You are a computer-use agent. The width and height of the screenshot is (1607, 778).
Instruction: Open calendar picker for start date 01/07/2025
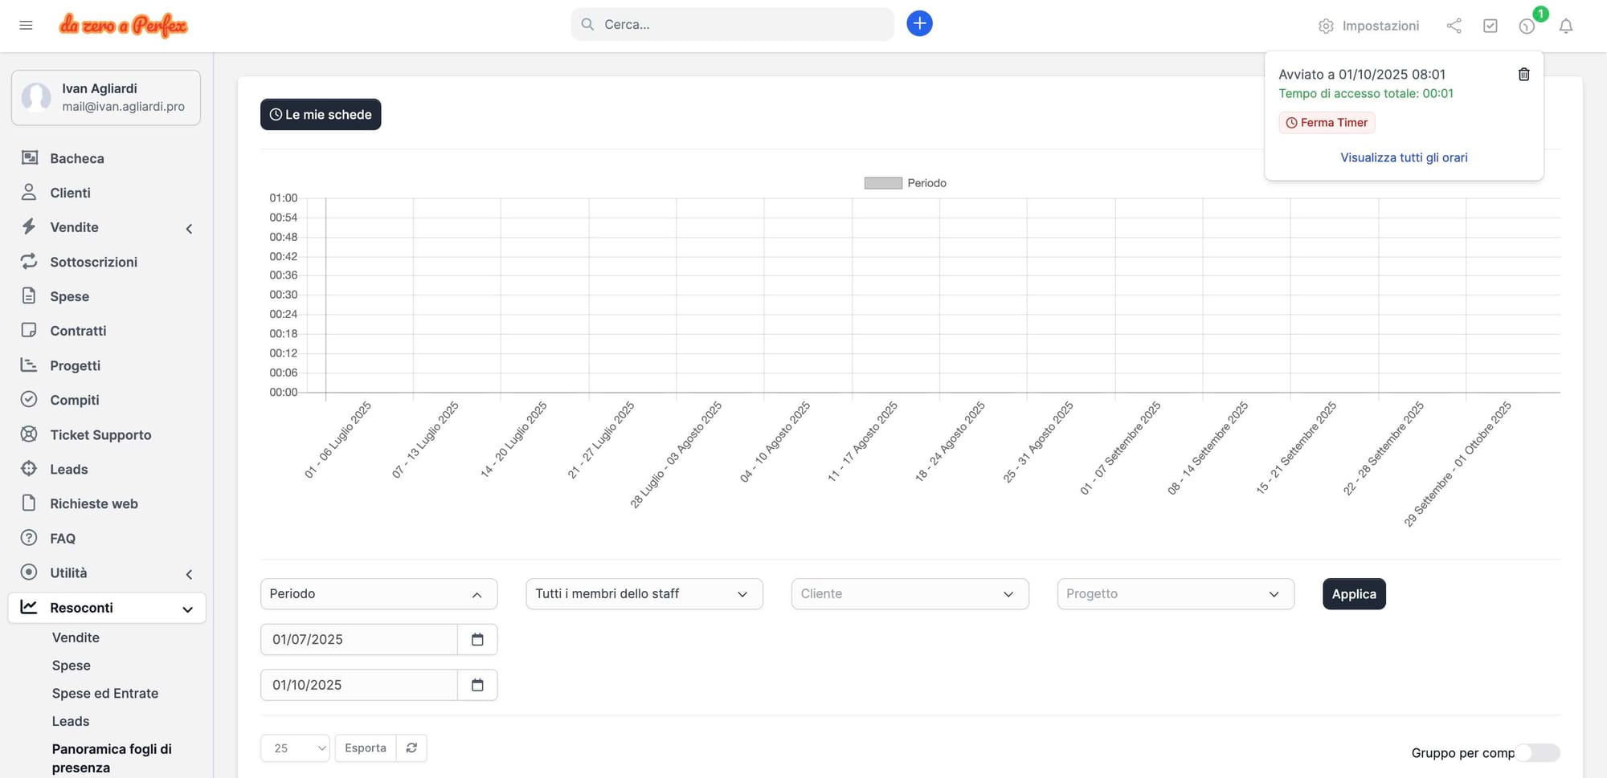pos(477,639)
